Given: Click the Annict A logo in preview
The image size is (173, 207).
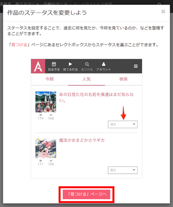Looking at the screenshot, I should point(38,66).
